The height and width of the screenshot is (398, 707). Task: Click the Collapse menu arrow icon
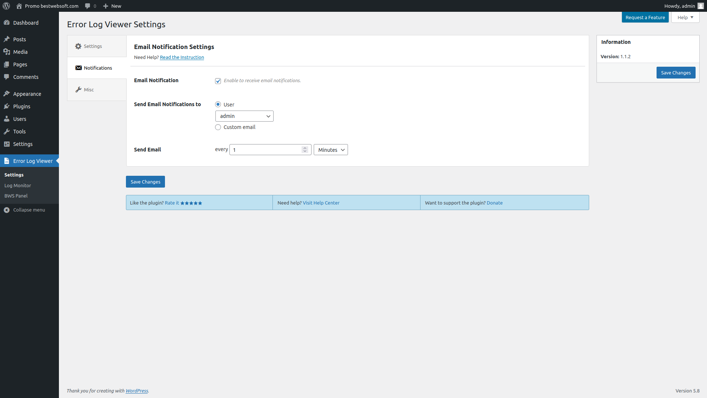pyautogui.click(x=7, y=210)
